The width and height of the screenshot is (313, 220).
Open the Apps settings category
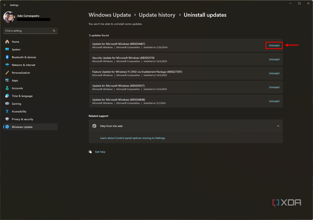point(31,81)
